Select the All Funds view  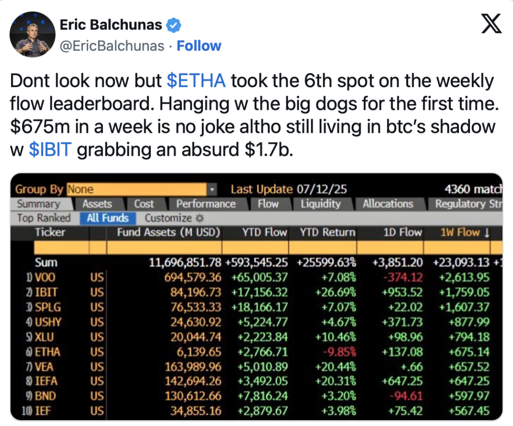coord(108,218)
